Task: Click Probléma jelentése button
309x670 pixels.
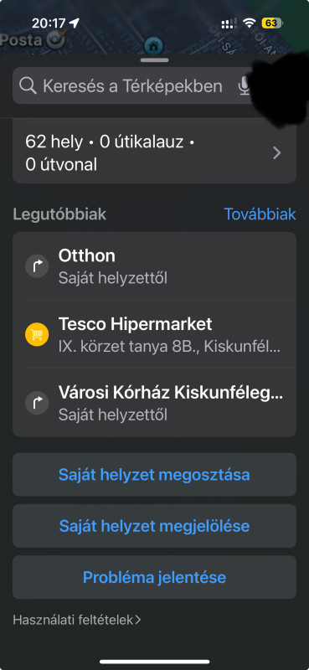Action: (154, 577)
